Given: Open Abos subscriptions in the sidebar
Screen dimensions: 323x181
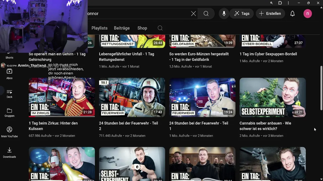Looking at the screenshot, I should point(9,74).
